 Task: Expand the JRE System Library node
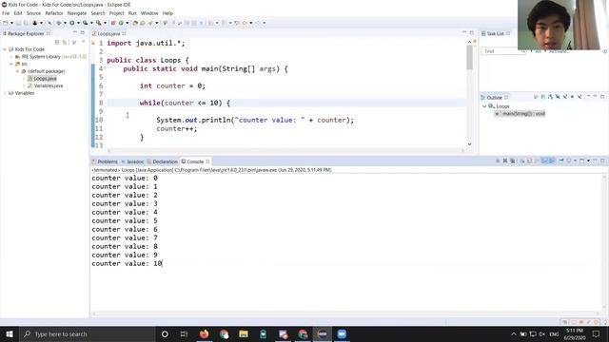click(x=11, y=57)
